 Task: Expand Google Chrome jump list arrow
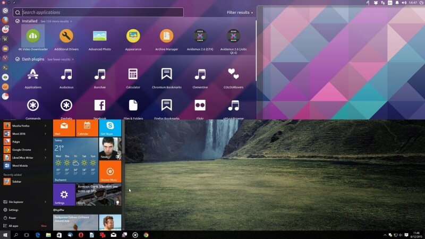(x=45, y=150)
